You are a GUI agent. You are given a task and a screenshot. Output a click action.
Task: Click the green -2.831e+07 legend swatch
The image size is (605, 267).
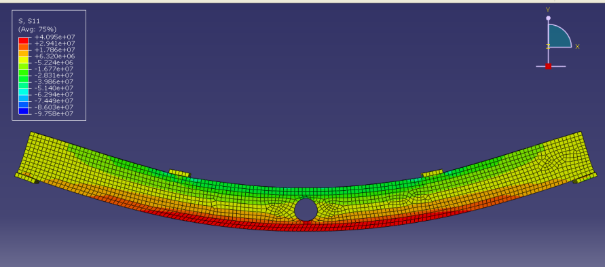pos(23,73)
